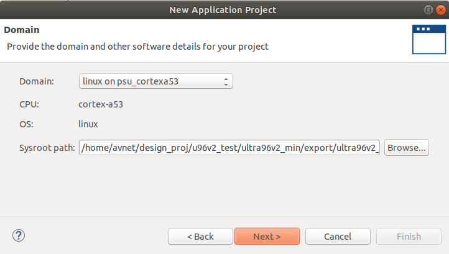Click the wizard window banner icon
449x254 pixels.
coord(429,39)
